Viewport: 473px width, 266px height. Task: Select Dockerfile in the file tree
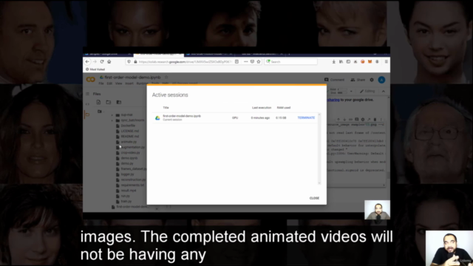point(128,126)
